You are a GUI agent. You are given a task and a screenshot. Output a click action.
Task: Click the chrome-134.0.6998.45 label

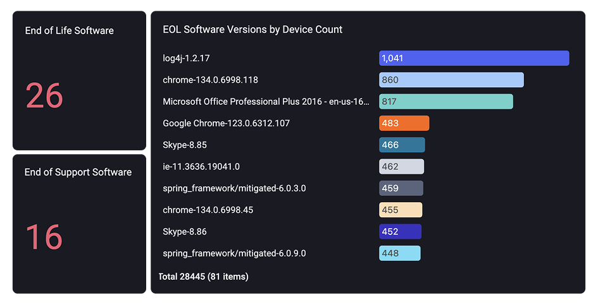tap(208, 210)
